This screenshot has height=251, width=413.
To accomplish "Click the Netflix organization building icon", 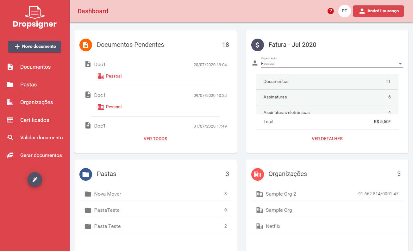I will (260, 226).
